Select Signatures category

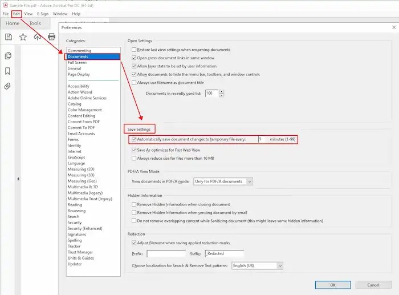pos(76,235)
